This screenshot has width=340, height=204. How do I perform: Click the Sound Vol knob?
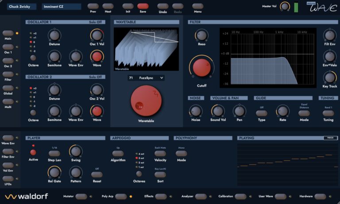click(218, 111)
